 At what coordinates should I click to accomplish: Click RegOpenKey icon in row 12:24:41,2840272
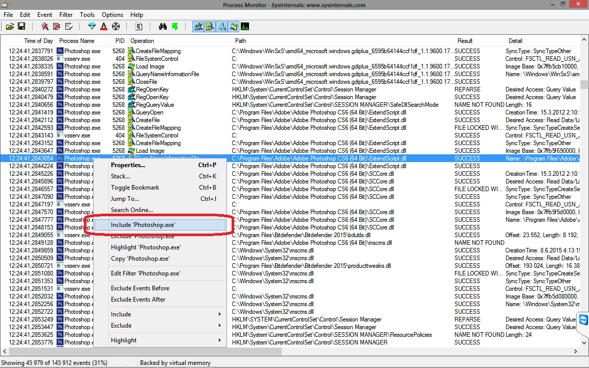[131, 89]
